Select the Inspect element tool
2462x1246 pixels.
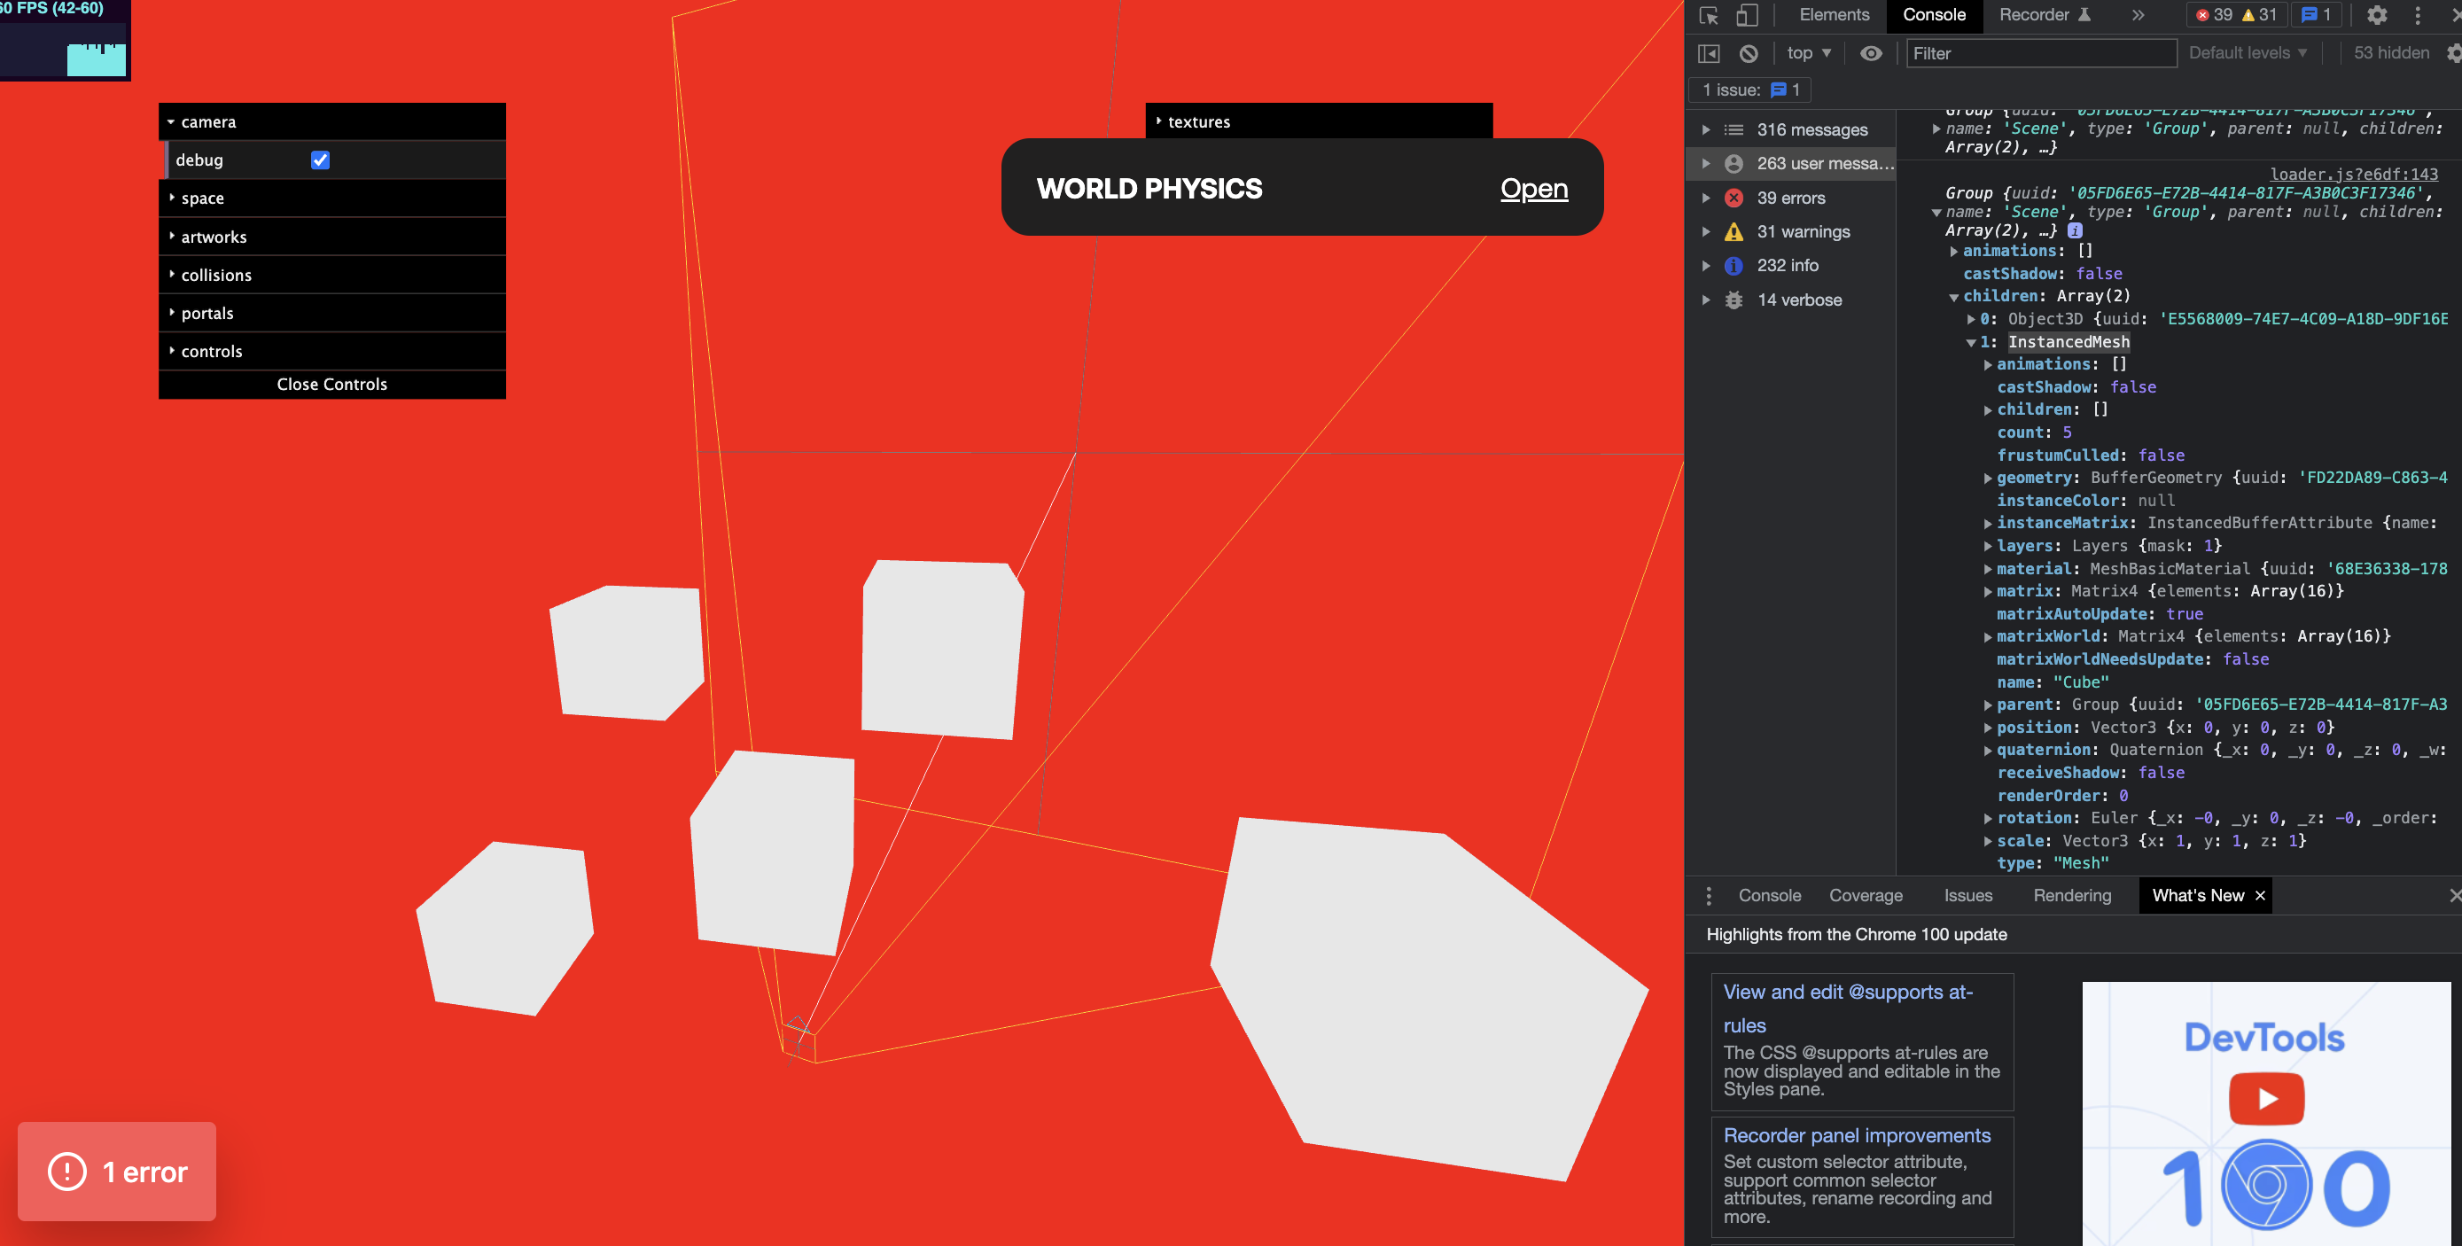pos(1709,15)
